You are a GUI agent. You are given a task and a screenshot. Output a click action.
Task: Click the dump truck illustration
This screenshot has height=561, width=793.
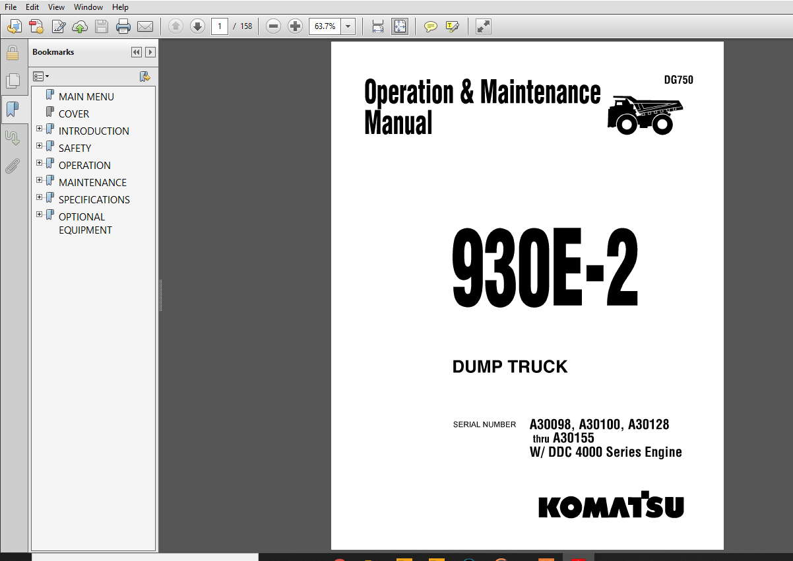pyautogui.click(x=645, y=115)
